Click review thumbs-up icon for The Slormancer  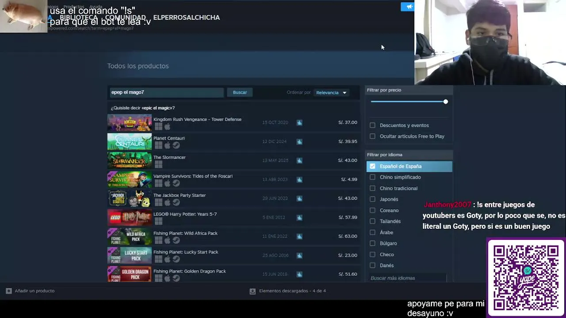[x=299, y=160]
